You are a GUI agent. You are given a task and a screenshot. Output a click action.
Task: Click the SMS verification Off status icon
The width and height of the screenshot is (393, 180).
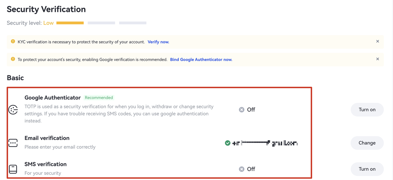(x=242, y=169)
